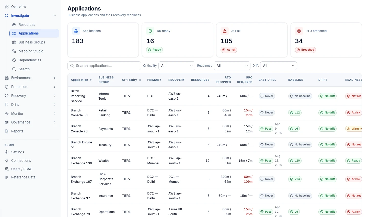Viewport: 368px width, 217px height.
Task: Click the Monitor pulse icon
Action: tap(7, 113)
